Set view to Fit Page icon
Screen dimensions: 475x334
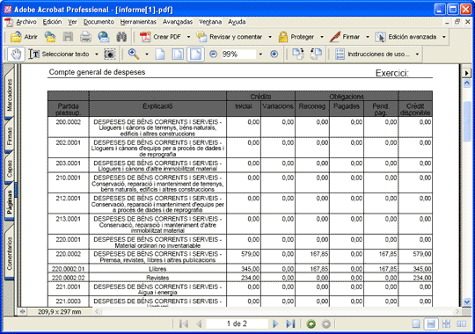[178, 54]
